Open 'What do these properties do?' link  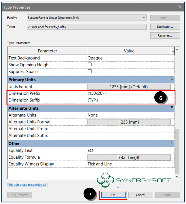coord(28,185)
